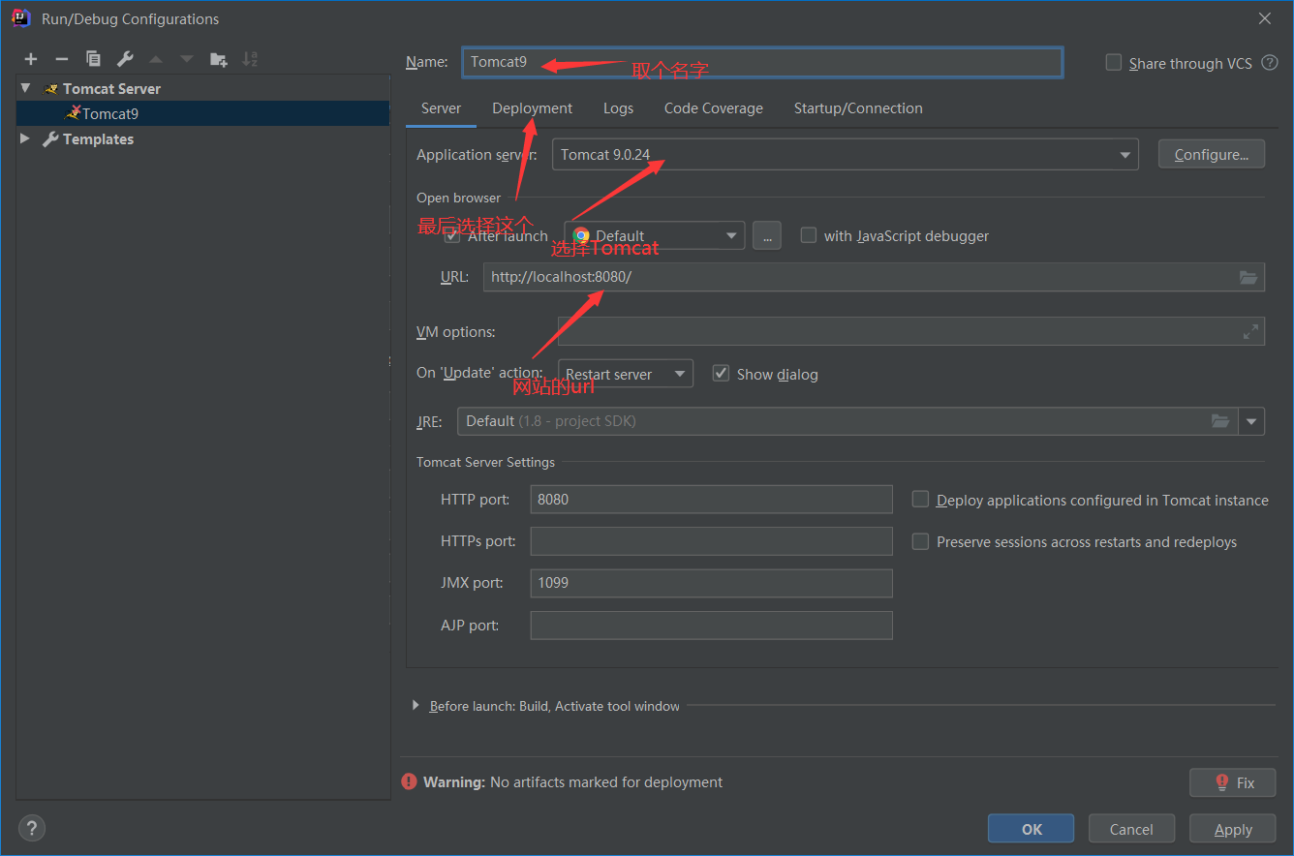Click the HTTP port input field
This screenshot has height=856, width=1294.
coord(711,500)
